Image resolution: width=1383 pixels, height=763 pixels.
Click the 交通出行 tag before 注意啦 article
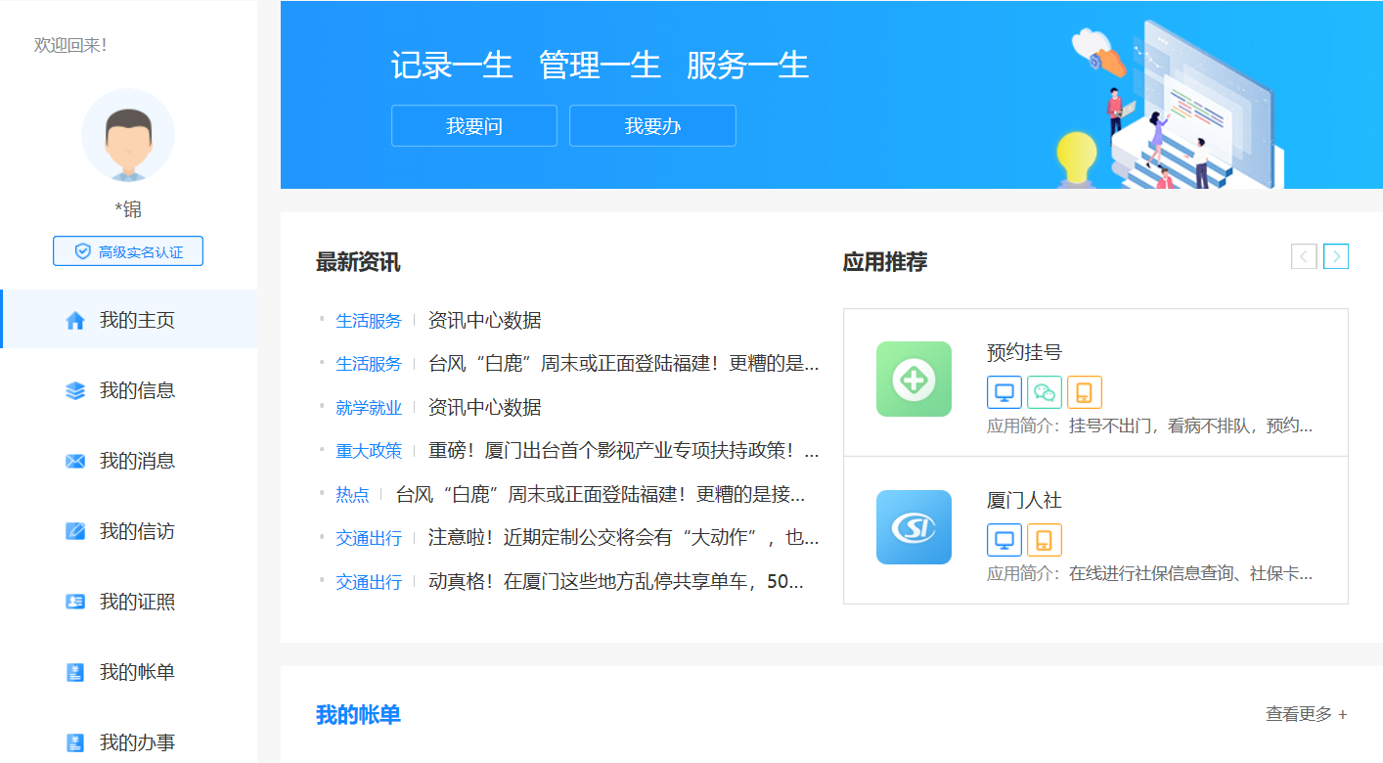pyautogui.click(x=369, y=538)
